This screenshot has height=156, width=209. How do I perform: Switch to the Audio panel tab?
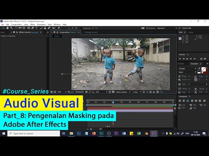coord(191,32)
